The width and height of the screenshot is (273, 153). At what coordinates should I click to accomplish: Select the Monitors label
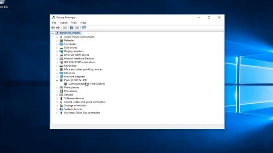tap(70, 73)
